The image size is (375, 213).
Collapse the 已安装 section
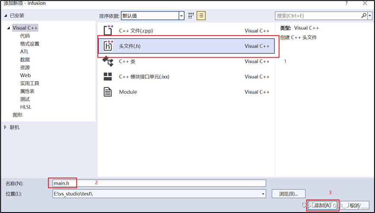[x=6, y=16]
